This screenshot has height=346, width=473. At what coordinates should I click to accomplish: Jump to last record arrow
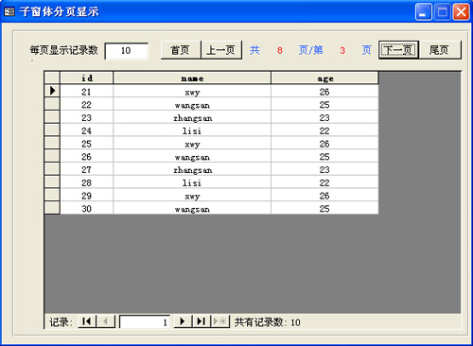tap(201, 321)
